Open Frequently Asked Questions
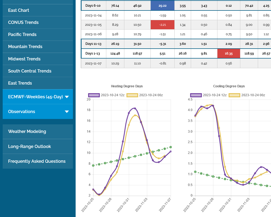Image resolution: width=271 pixels, height=217 pixels. click(37, 161)
